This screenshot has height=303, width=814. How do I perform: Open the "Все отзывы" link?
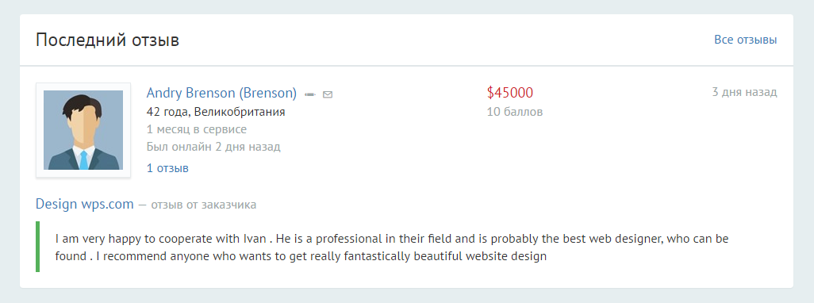[x=746, y=40]
